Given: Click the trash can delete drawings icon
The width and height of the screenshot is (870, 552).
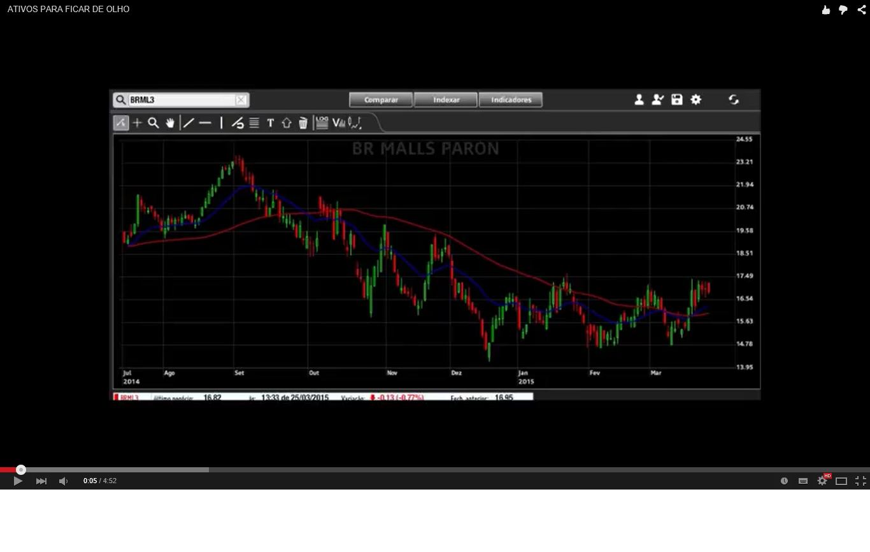Looking at the screenshot, I should (303, 123).
